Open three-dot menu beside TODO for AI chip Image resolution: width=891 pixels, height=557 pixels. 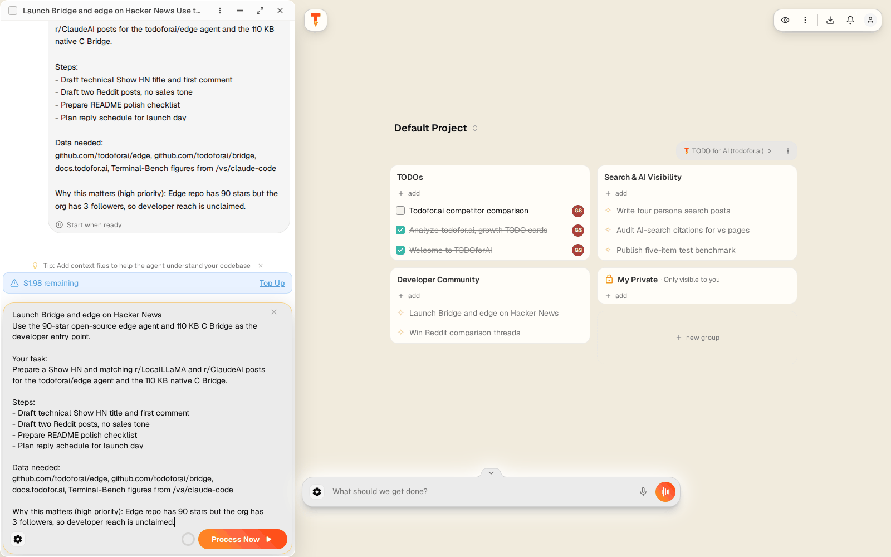pyautogui.click(x=788, y=151)
